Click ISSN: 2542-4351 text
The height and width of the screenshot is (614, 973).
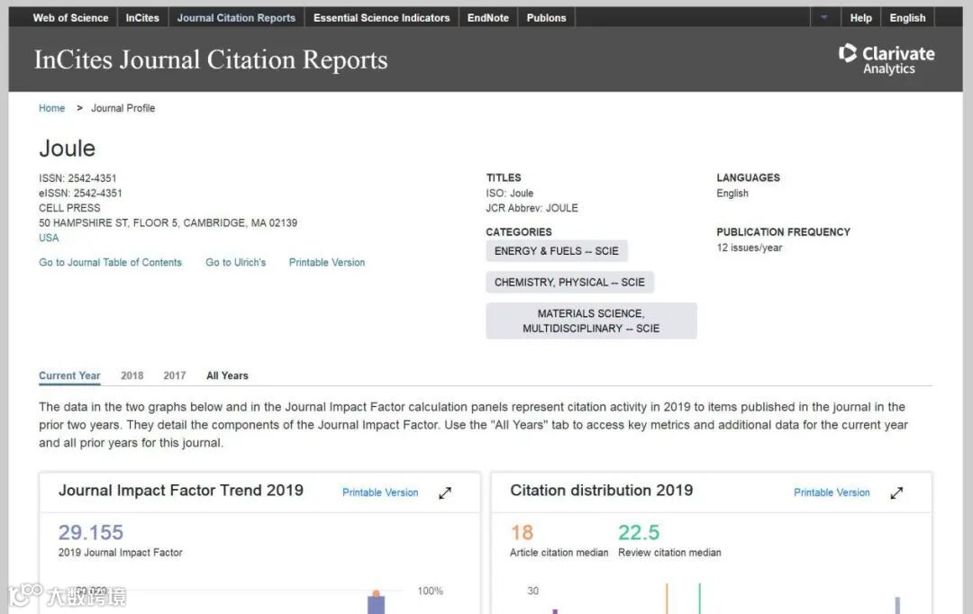coord(77,178)
